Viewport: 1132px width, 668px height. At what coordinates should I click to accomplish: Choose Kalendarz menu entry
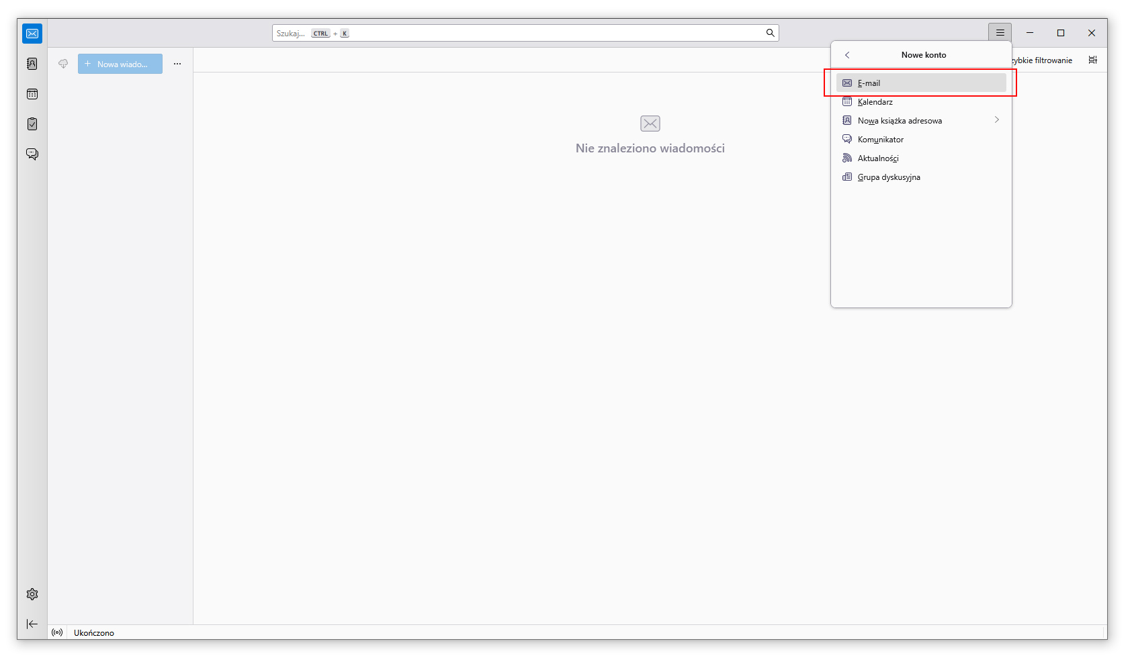[875, 102]
